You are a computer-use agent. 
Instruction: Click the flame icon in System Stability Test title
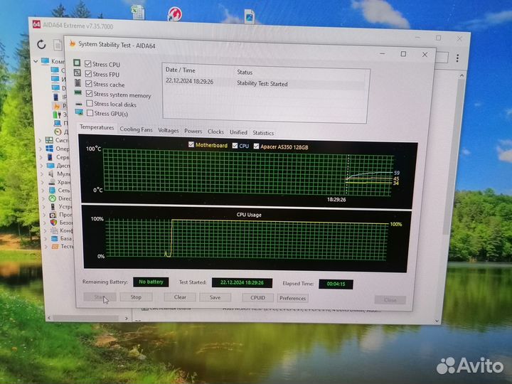tap(73, 44)
